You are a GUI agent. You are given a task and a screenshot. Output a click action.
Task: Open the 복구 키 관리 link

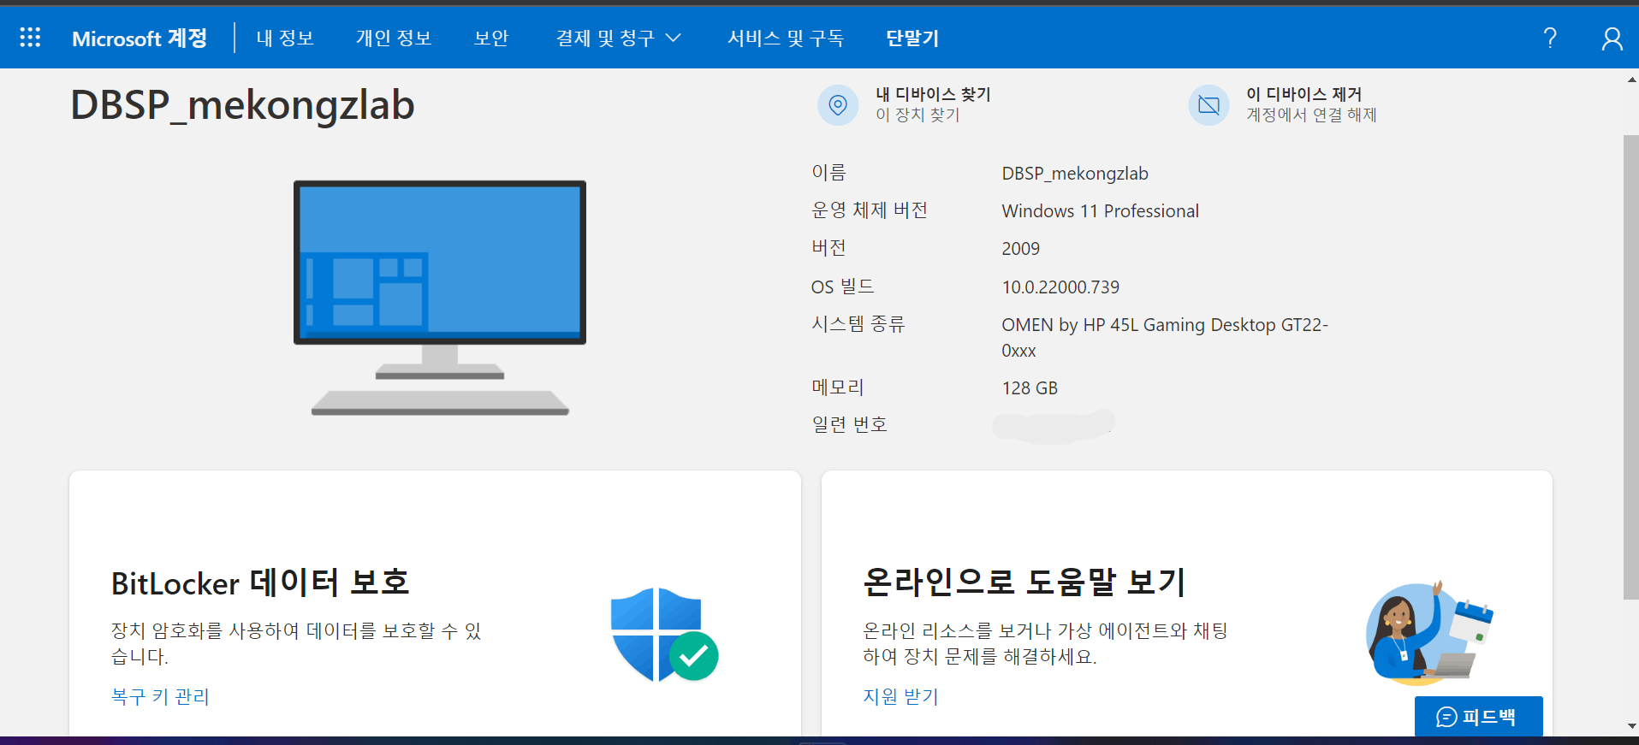pos(160,696)
